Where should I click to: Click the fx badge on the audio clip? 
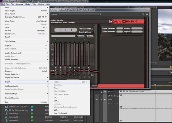(x=121, y=95)
